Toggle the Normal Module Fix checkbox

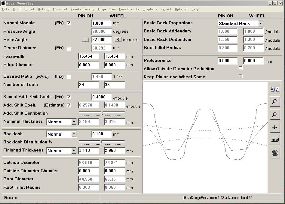(69, 23)
